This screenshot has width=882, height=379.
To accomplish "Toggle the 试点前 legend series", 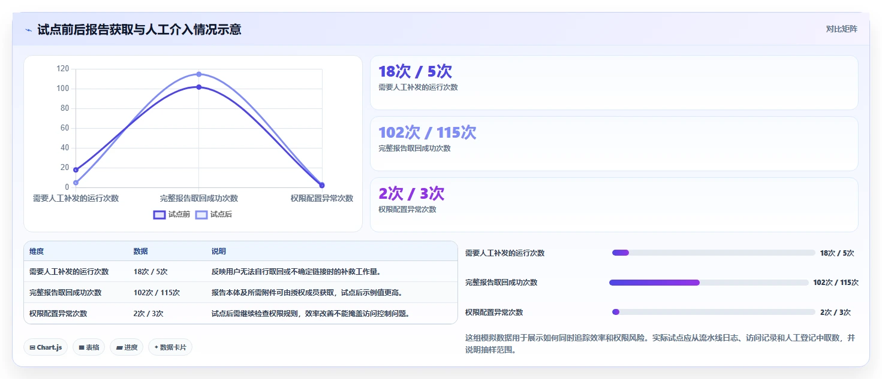I will [171, 214].
